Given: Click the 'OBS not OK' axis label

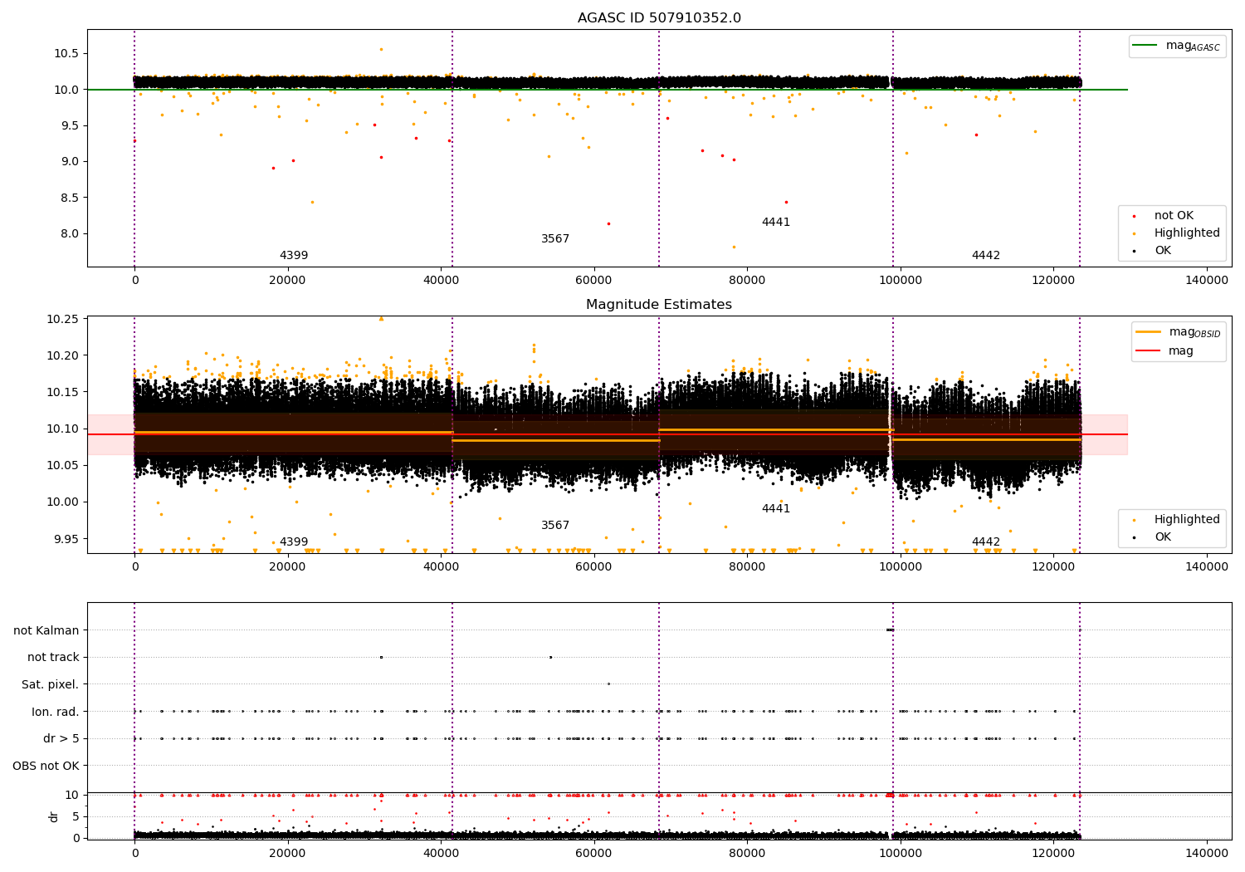Looking at the screenshot, I should [x=46, y=766].
